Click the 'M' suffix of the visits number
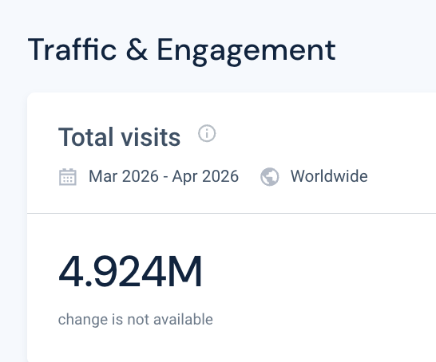Image resolution: width=436 pixels, height=362 pixels. pos(184,271)
